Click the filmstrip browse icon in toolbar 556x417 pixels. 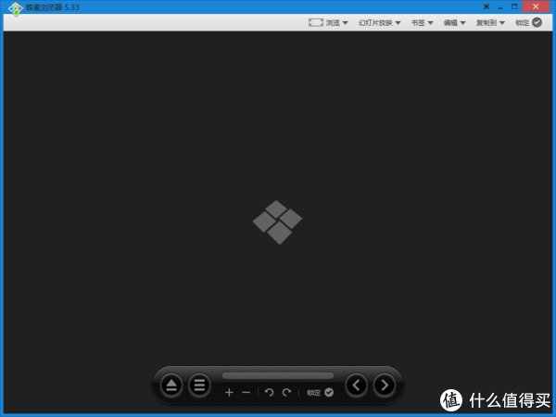point(316,22)
